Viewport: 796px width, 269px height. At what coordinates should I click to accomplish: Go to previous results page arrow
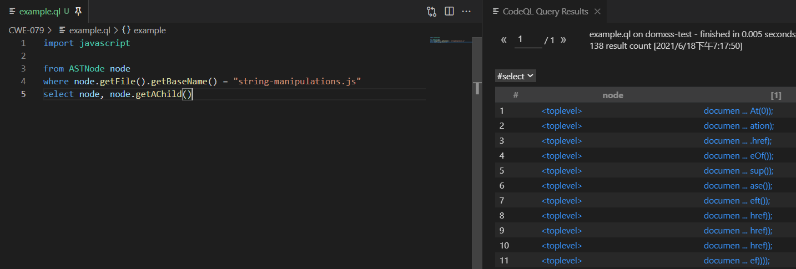pos(504,40)
